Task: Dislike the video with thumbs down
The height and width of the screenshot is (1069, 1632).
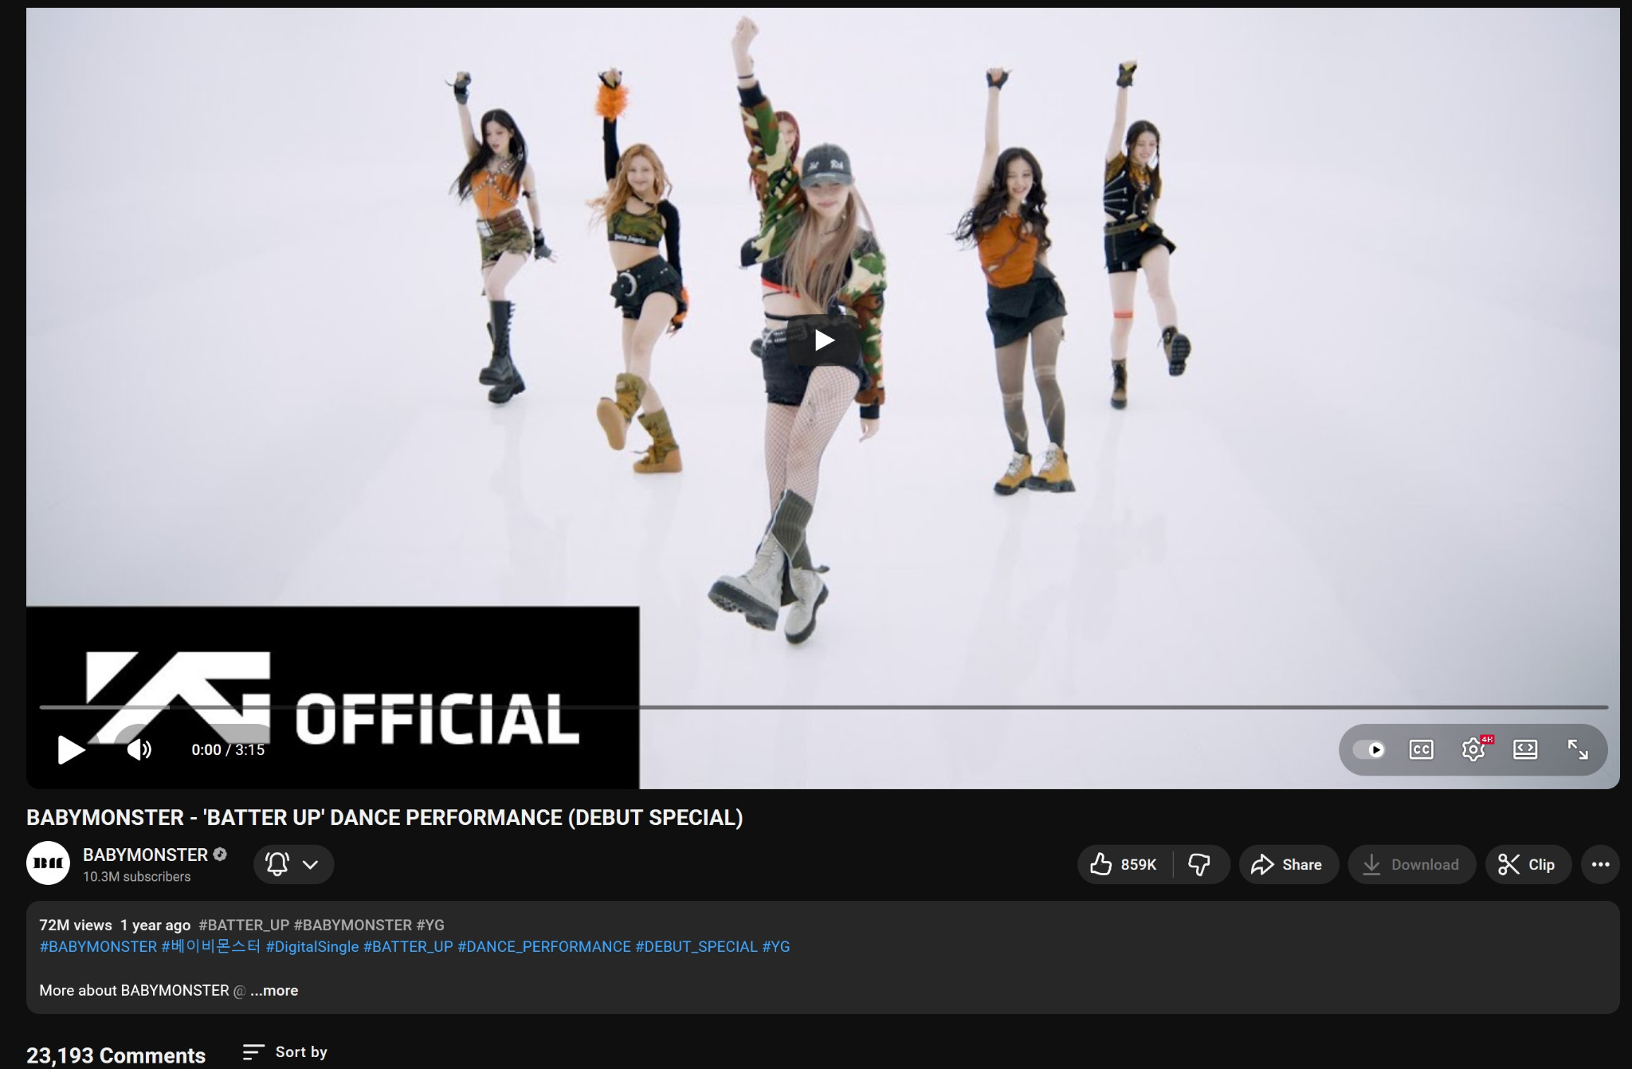Action: coord(1199,864)
